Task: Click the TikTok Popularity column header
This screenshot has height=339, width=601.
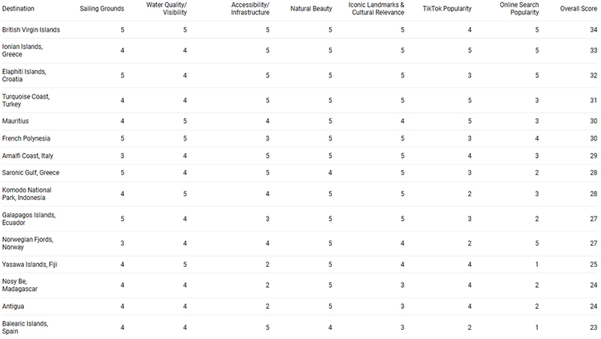Action: point(447,8)
